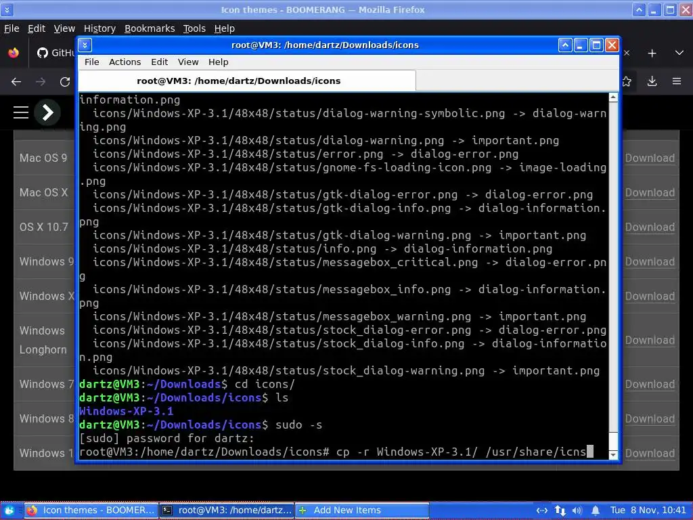Image resolution: width=693 pixels, height=520 pixels.
Task: Click the Windows Longhorn theme row label
Action: click(43, 340)
